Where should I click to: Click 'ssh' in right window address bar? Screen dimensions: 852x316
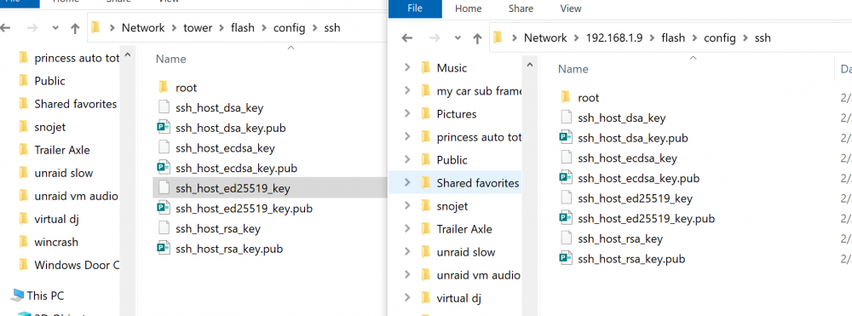[x=763, y=38]
